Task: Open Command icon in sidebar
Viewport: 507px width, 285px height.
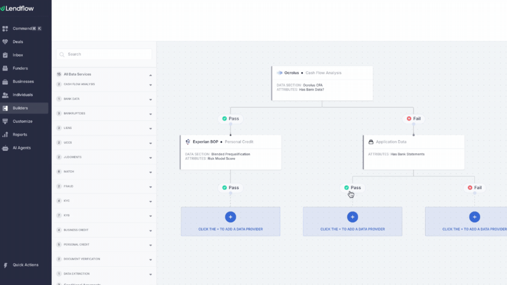Action: tap(5, 29)
